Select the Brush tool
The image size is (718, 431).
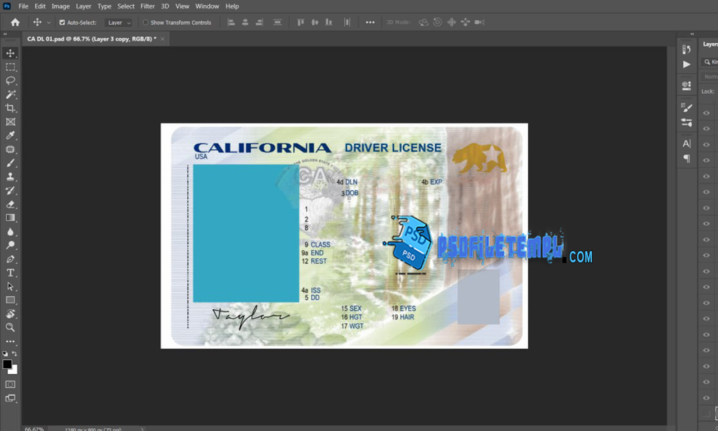click(x=10, y=163)
